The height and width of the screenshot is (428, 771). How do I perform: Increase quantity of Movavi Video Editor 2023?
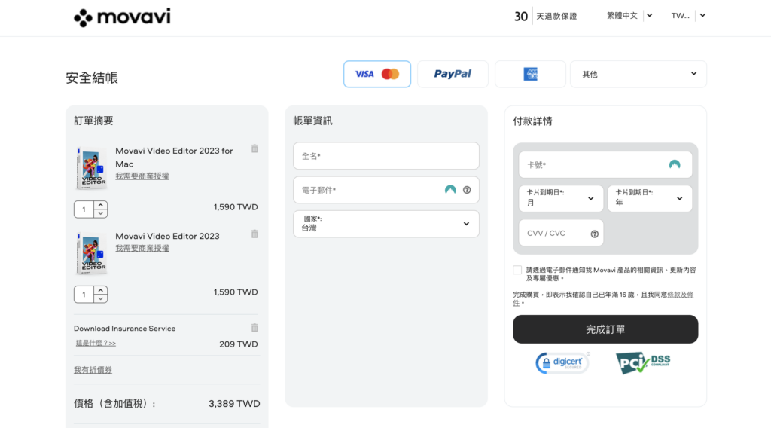[x=101, y=290]
